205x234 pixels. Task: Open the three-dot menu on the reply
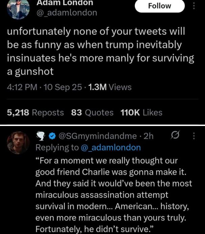(194, 136)
